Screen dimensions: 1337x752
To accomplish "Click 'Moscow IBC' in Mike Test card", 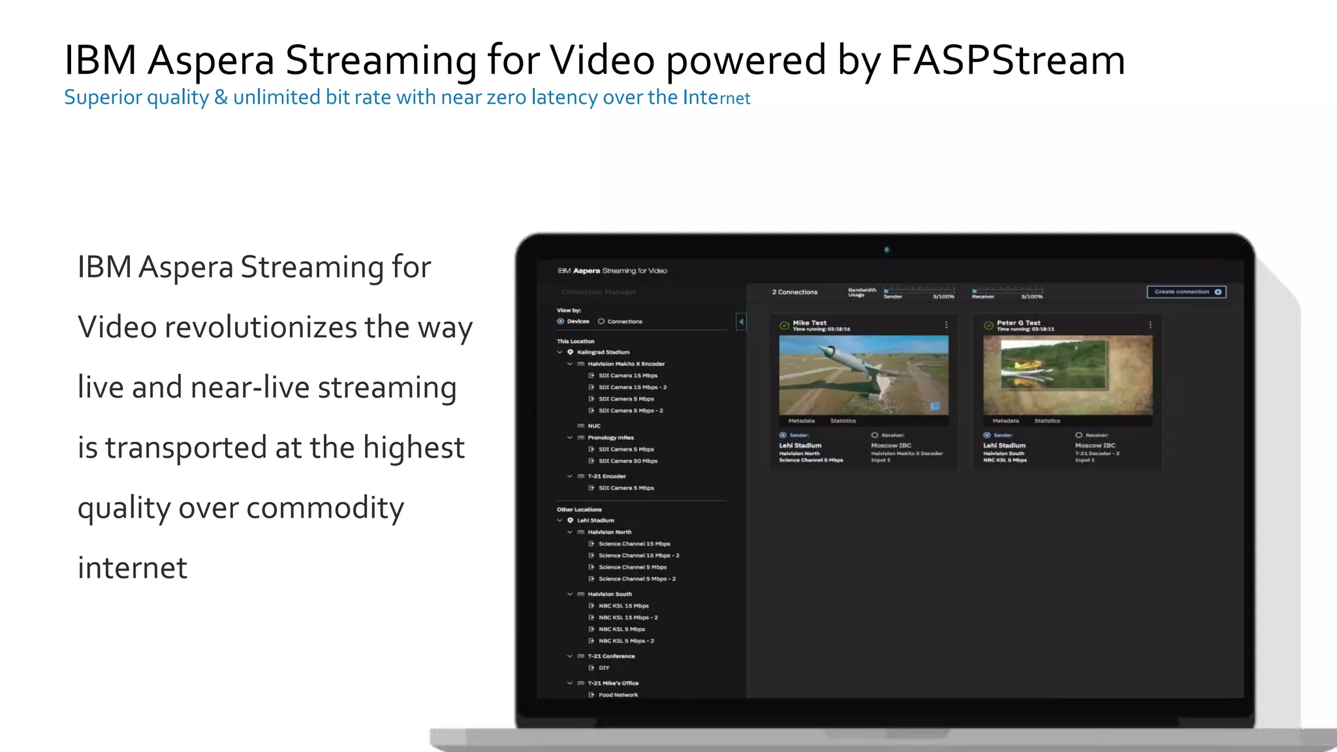I will pyautogui.click(x=891, y=445).
